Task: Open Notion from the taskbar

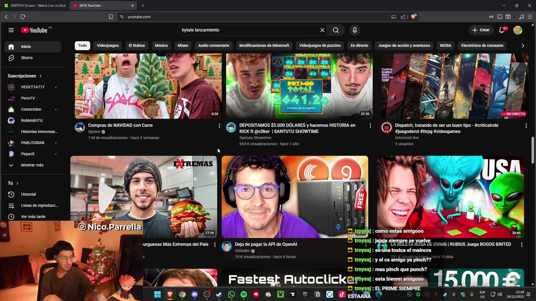Action: (317, 295)
